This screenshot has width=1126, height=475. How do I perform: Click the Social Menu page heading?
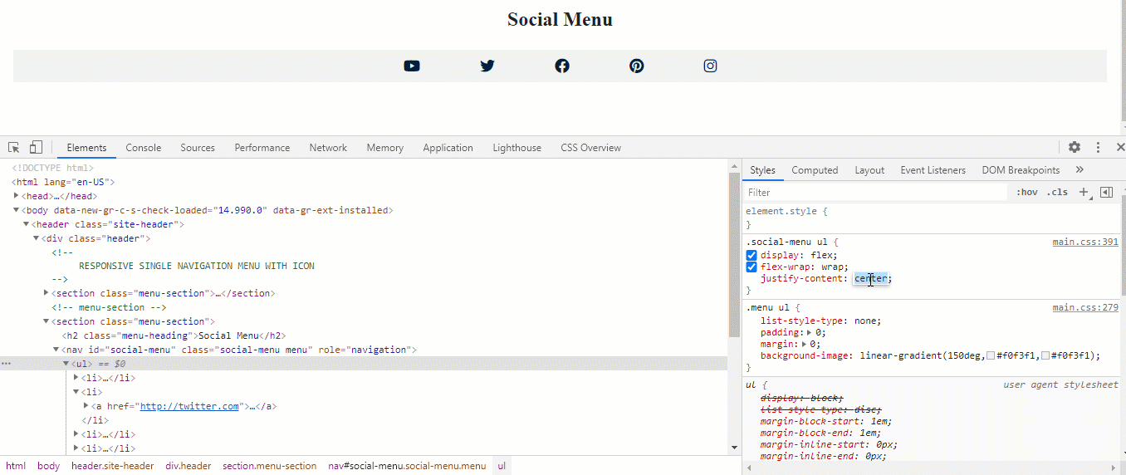(560, 19)
